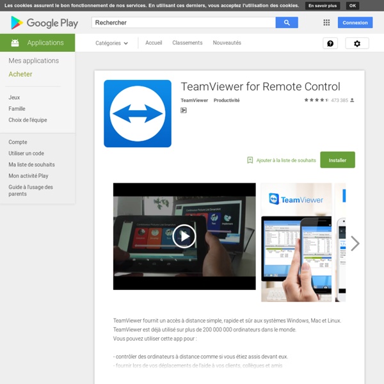Open the Productivité category link
The image size is (384, 384).
pos(227,100)
